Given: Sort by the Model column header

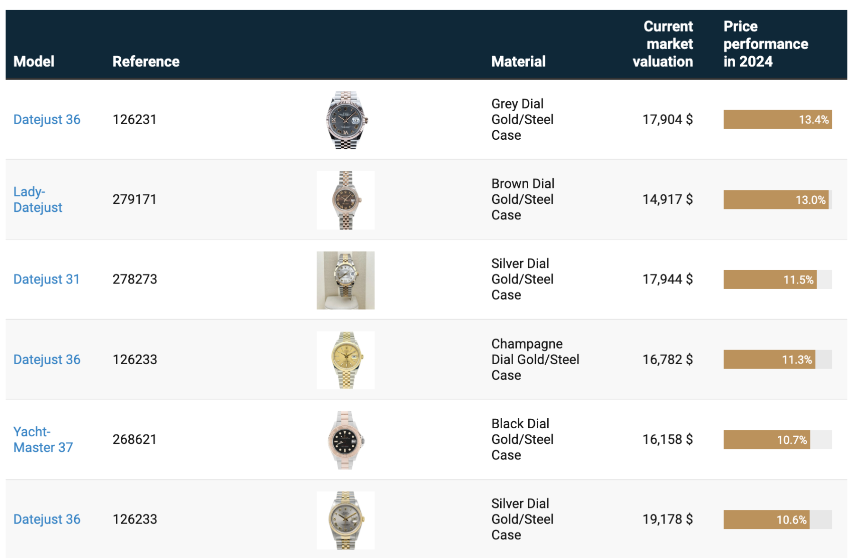Looking at the screenshot, I should click(34, 62).
